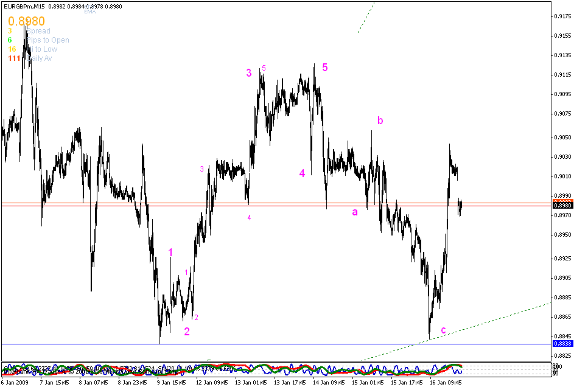Click the wave label a on the chart
The image size is (574, 387).
click(x=355, y=211)
